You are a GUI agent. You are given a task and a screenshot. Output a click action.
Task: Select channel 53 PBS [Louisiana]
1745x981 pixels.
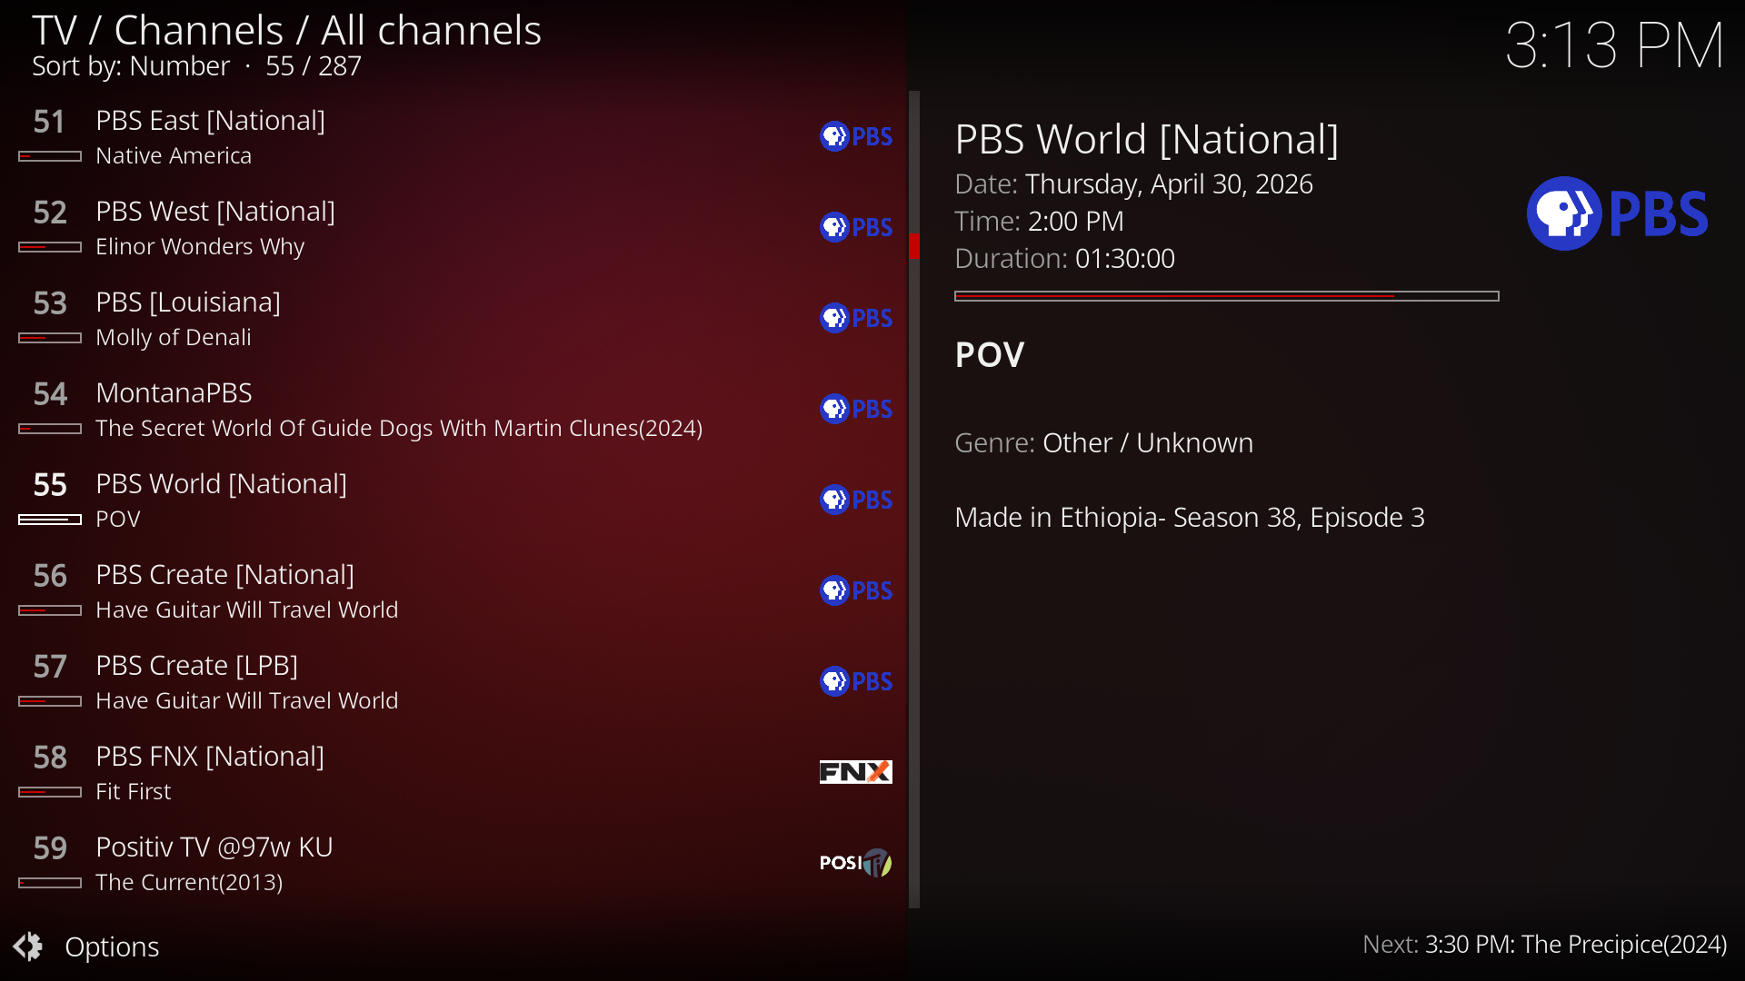454,318
